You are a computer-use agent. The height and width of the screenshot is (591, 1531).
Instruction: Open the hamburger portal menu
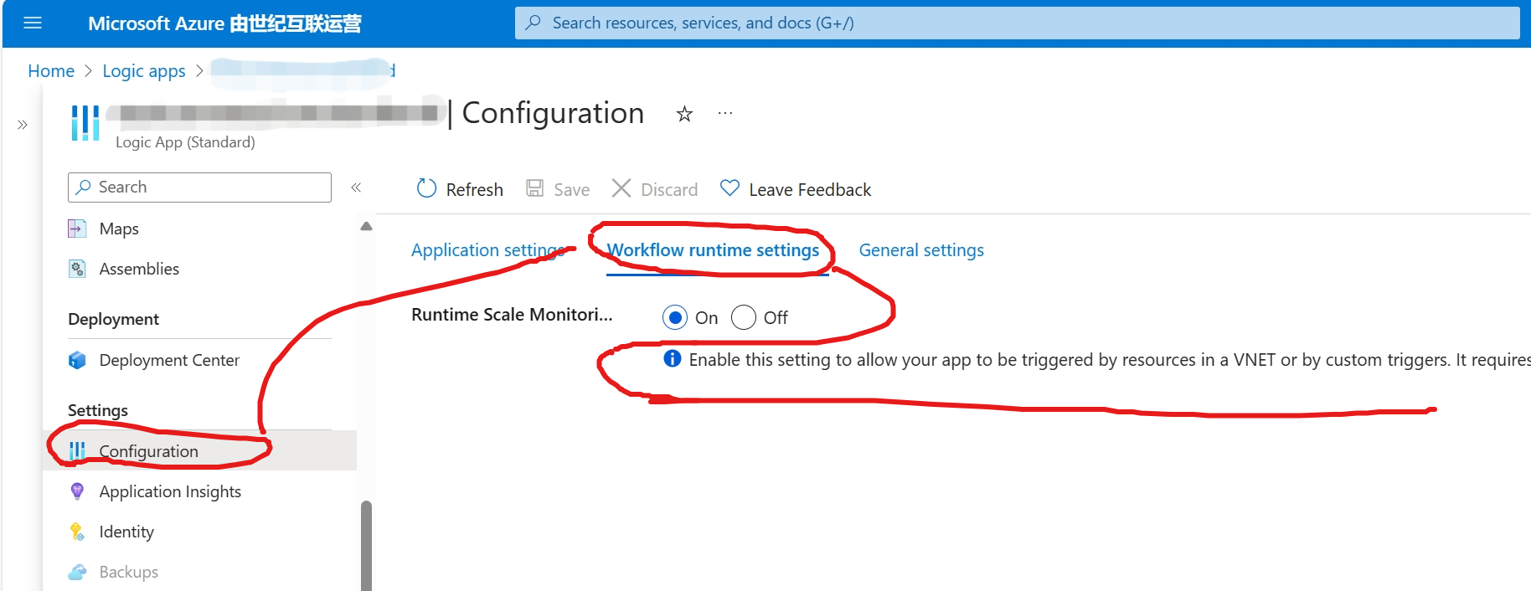pyautogui.click(x=33, y=23)
